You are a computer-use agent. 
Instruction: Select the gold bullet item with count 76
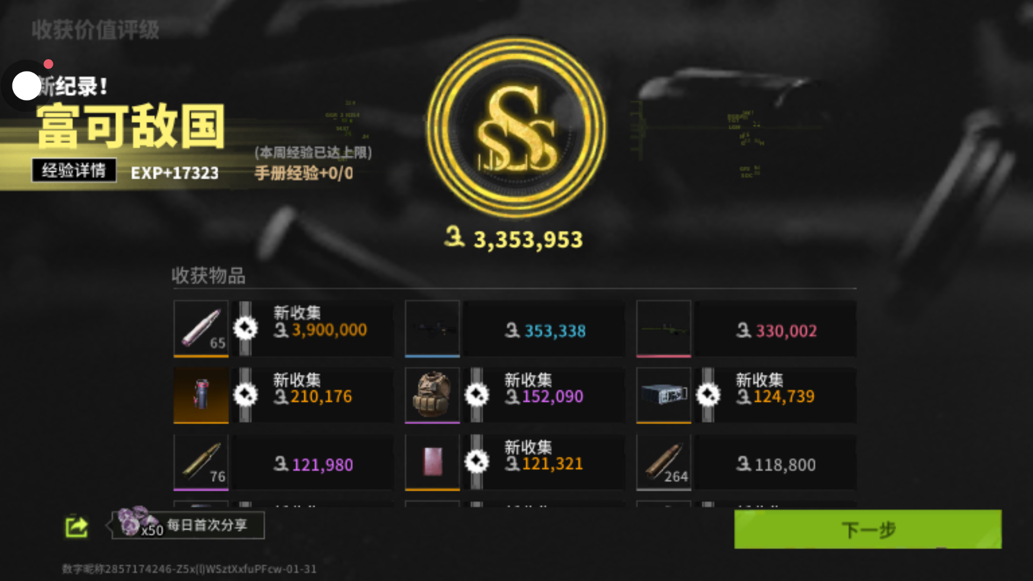pyautogui.click(x=201, y=463)
